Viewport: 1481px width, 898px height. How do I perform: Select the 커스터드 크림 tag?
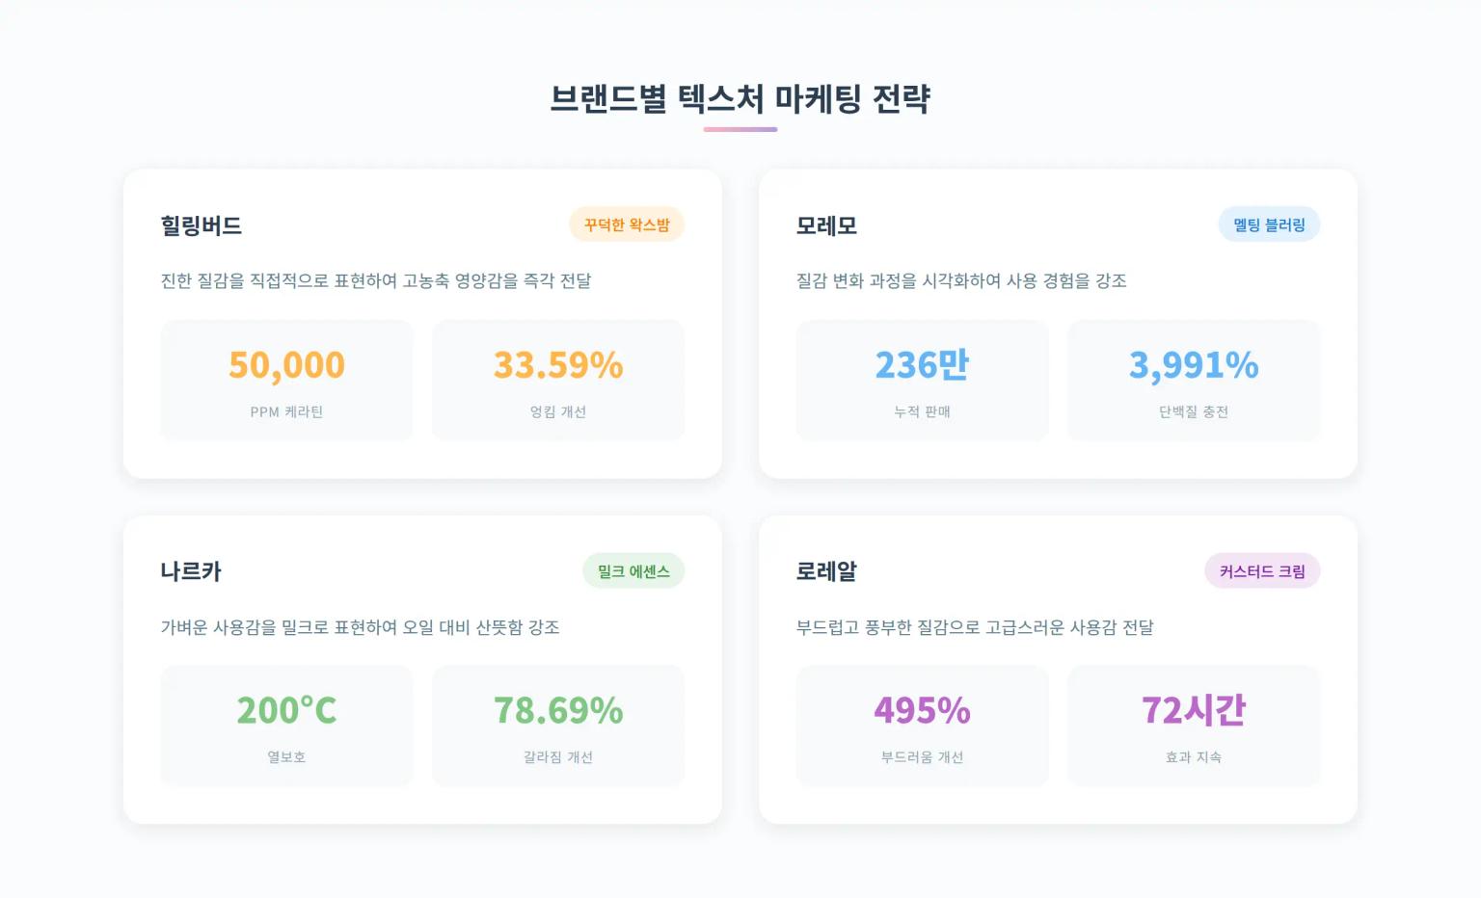pyautogui.click(x=1262, y=571)
